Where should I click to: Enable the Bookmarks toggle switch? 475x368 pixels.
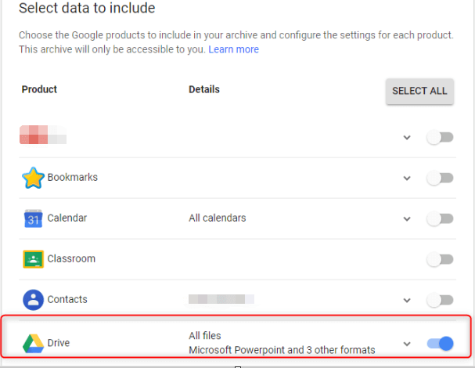(x=440, y=178)
